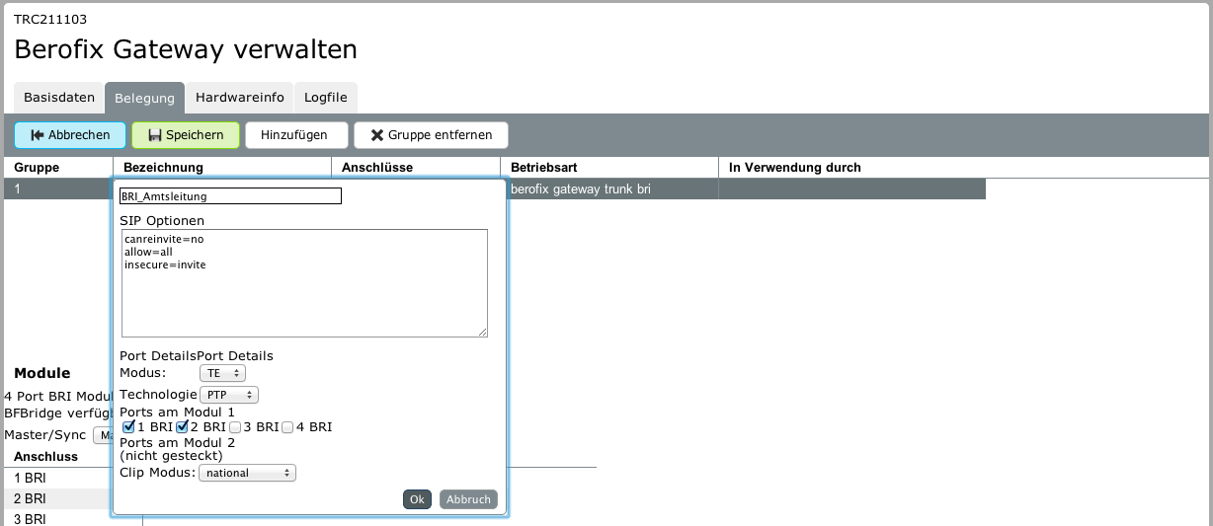Screen dimensions: 1213x526
Task: Click the SIP Optionen text area resize grip
Action: pos(482,333)
